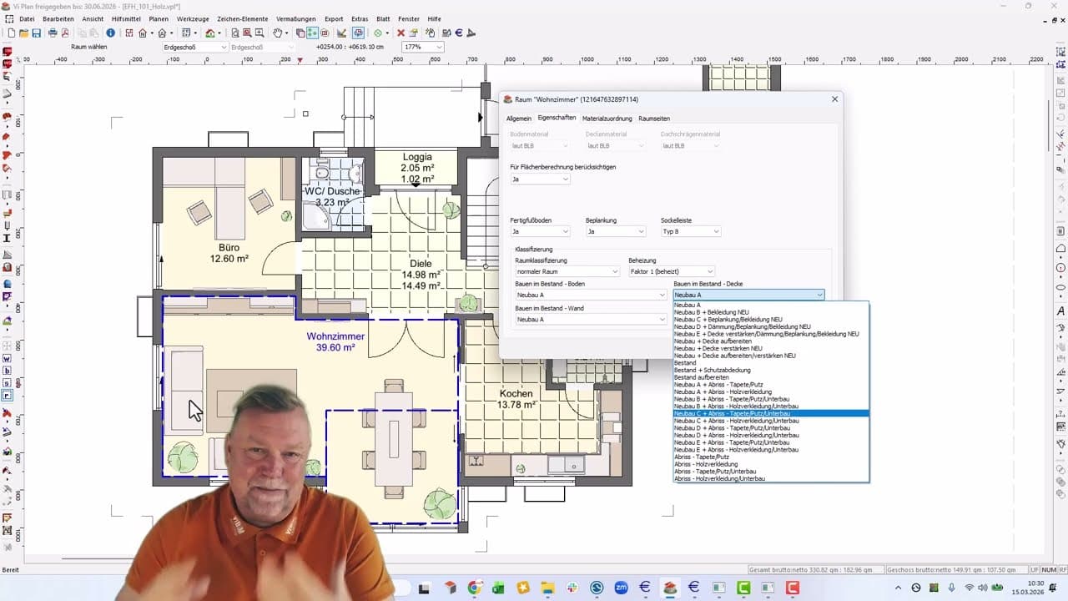The image size is (1068, 601).
Task: Select 'Bestand aufbereiten' in the dropdown list
Action: (x=701, y=377)
